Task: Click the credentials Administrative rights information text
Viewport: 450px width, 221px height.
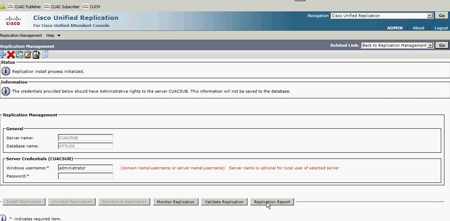Action: click(x=151, y=91)
